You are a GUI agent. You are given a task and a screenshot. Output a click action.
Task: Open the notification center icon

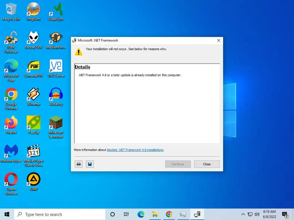pyautogui.click(x=285, y=215)
